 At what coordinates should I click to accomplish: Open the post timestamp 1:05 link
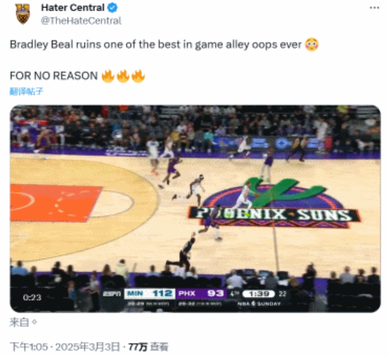29,347
